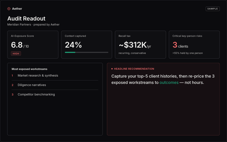227x142 pixels.
Task: Click the 3 clients value
Action: click(180, 45)
